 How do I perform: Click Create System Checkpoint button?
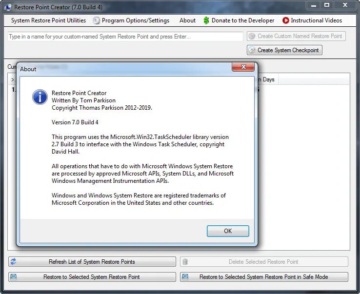284,50
